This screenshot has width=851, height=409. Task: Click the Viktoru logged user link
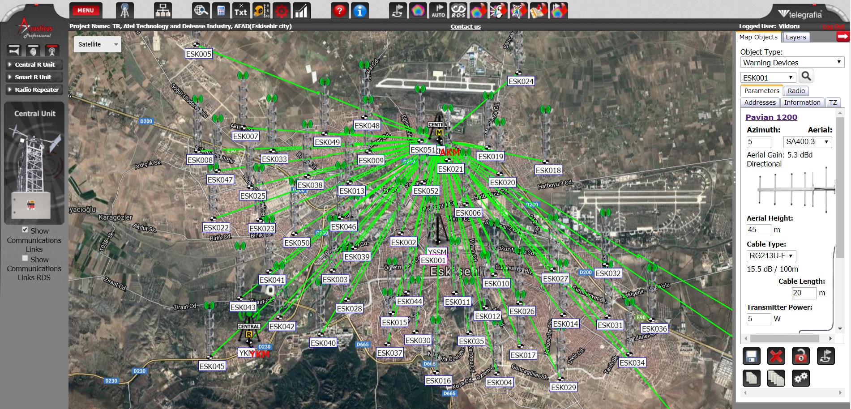click(789, 26)
